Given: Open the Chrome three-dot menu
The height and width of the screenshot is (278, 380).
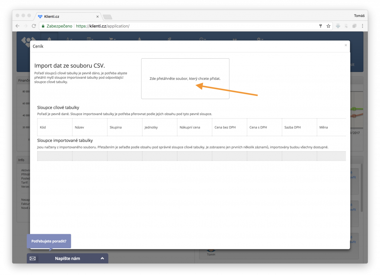Looking at the screenshot, I should tap(362, 26).
